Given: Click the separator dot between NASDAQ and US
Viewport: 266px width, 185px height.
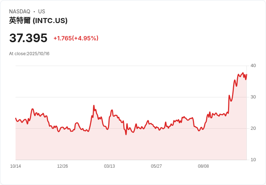Looking at the screenshot, I should point(34,12).
